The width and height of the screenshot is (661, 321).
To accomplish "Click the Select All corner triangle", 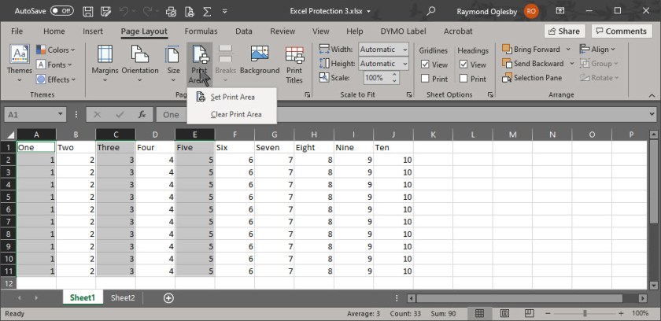I will [x=10, y=135].
